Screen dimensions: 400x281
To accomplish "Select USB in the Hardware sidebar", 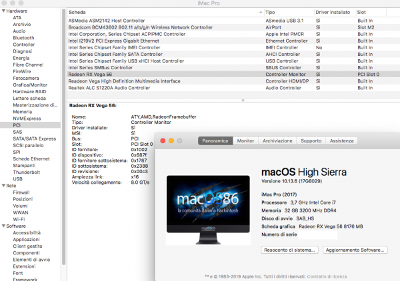I will pos(17,179).
